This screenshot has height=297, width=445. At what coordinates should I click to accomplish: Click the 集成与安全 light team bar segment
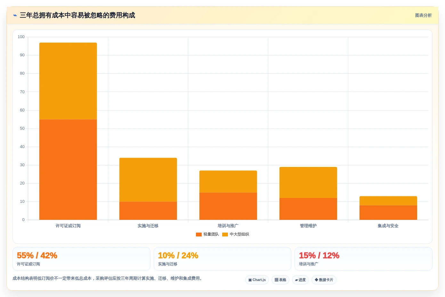click(x=388, y=212)
